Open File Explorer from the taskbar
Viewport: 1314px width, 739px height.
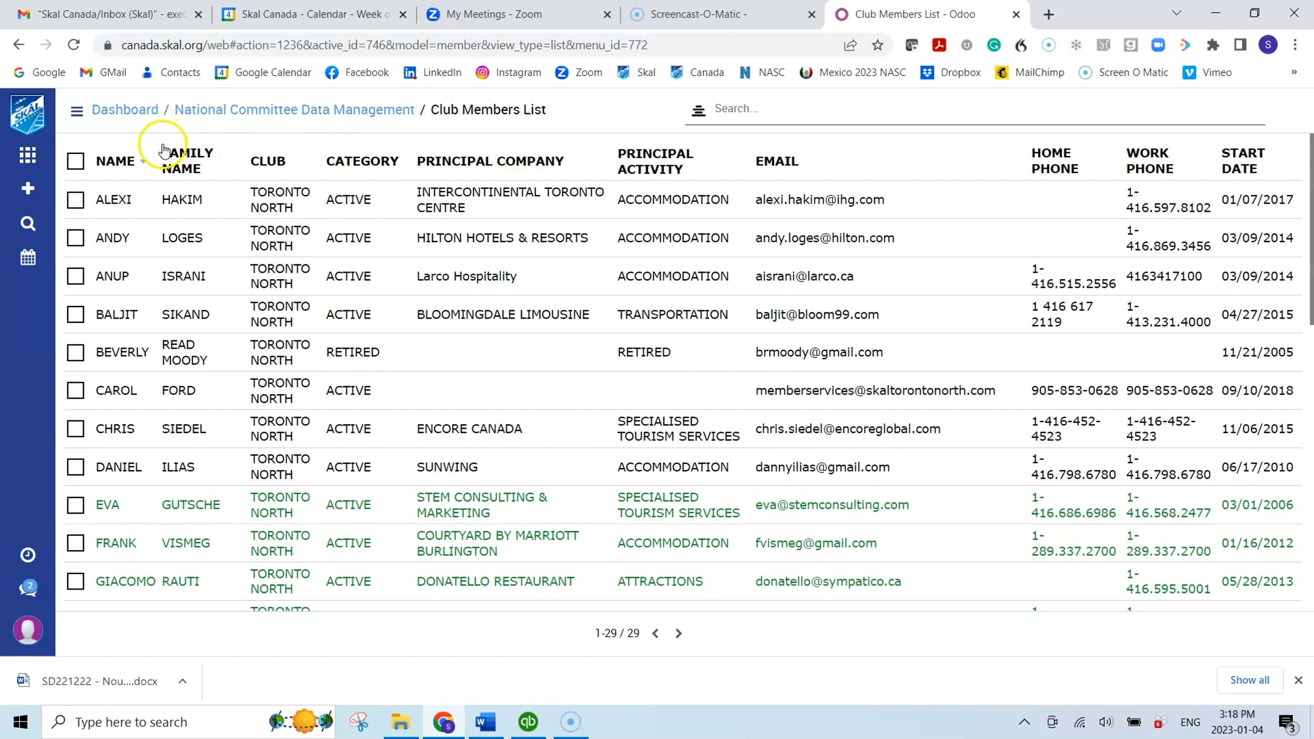[x=401, y=722]
